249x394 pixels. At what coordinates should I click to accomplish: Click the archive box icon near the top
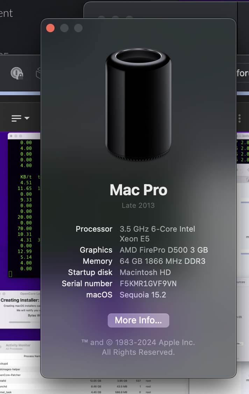[39, 72]
